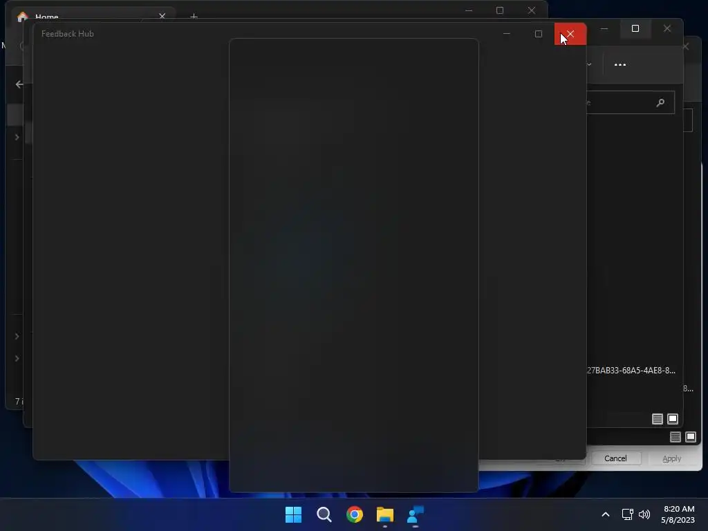708x531 pixels.
Task: Open the network status tray icon
Action: (x=627, y=514)
